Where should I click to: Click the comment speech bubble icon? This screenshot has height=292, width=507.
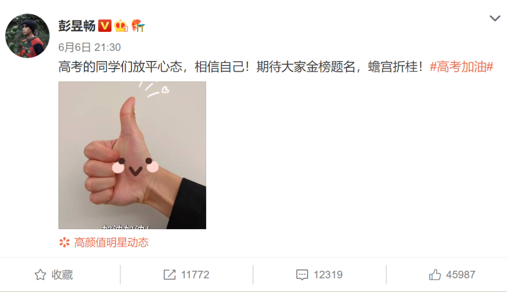(x=302, y=275)
